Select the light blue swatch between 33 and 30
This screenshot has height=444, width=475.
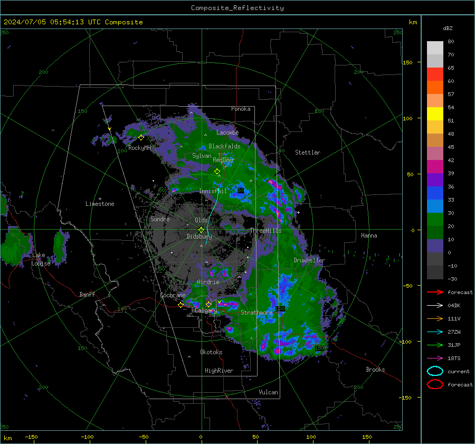(x=435, y=206)
